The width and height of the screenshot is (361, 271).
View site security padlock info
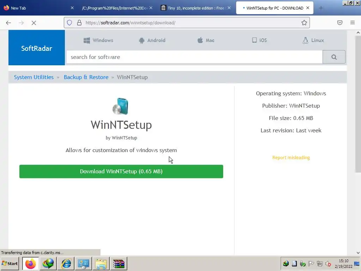click(79, 23)
